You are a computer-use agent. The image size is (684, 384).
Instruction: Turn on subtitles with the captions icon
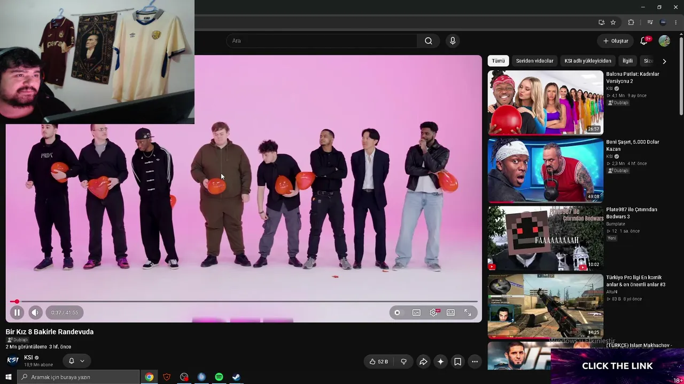pyautogui.click(x=416, y=313)
